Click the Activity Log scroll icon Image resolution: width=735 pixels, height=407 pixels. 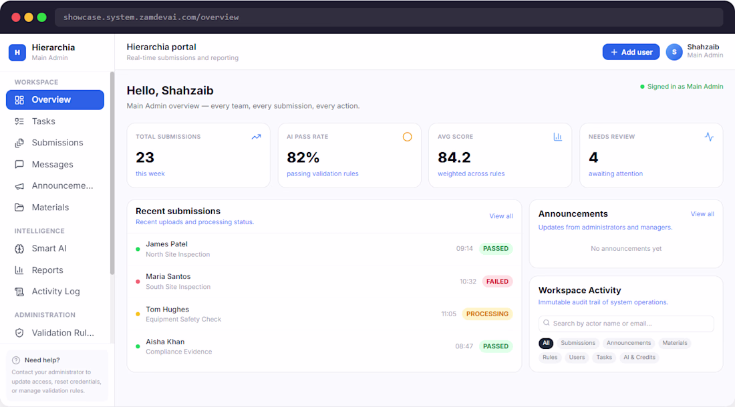[19, 292]
